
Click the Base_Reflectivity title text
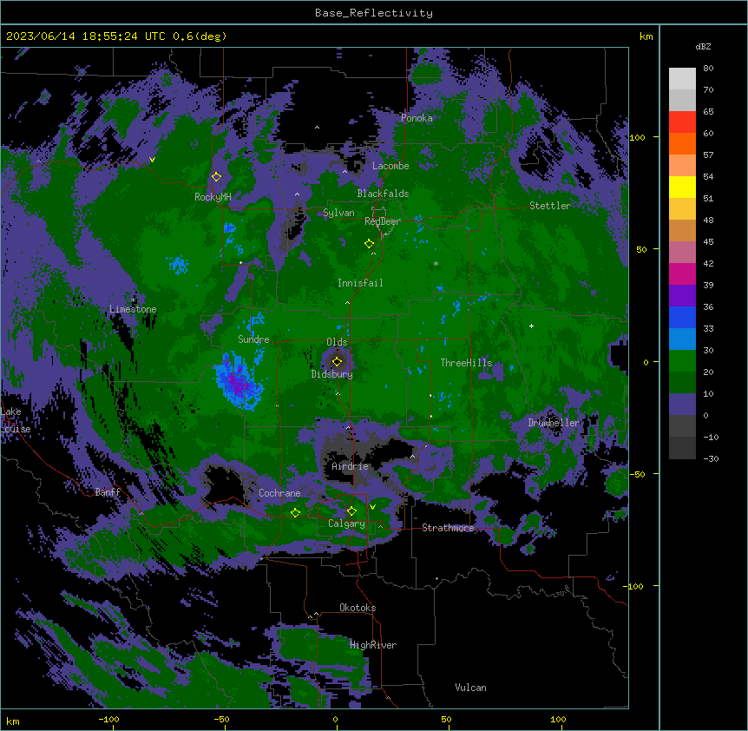click(x=374, y=13)
